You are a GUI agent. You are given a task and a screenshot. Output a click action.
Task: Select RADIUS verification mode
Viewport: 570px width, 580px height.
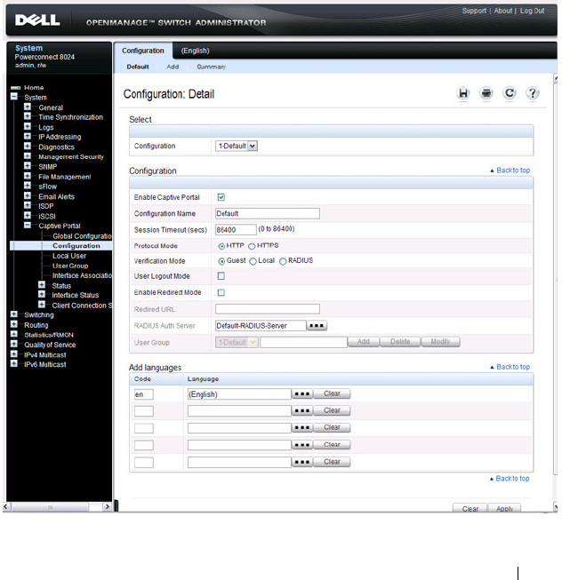coord(283,261)
